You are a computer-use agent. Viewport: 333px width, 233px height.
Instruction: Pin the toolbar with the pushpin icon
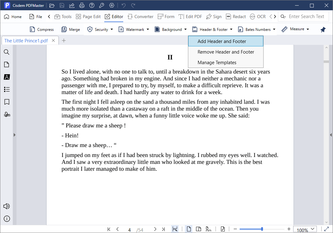coord(323,30)
